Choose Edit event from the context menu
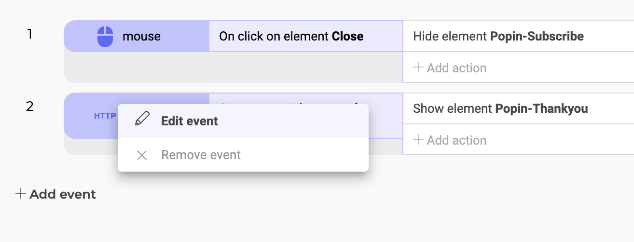Image resolution: width=634 pixels, height=242 pixels. tap(243, 121)
